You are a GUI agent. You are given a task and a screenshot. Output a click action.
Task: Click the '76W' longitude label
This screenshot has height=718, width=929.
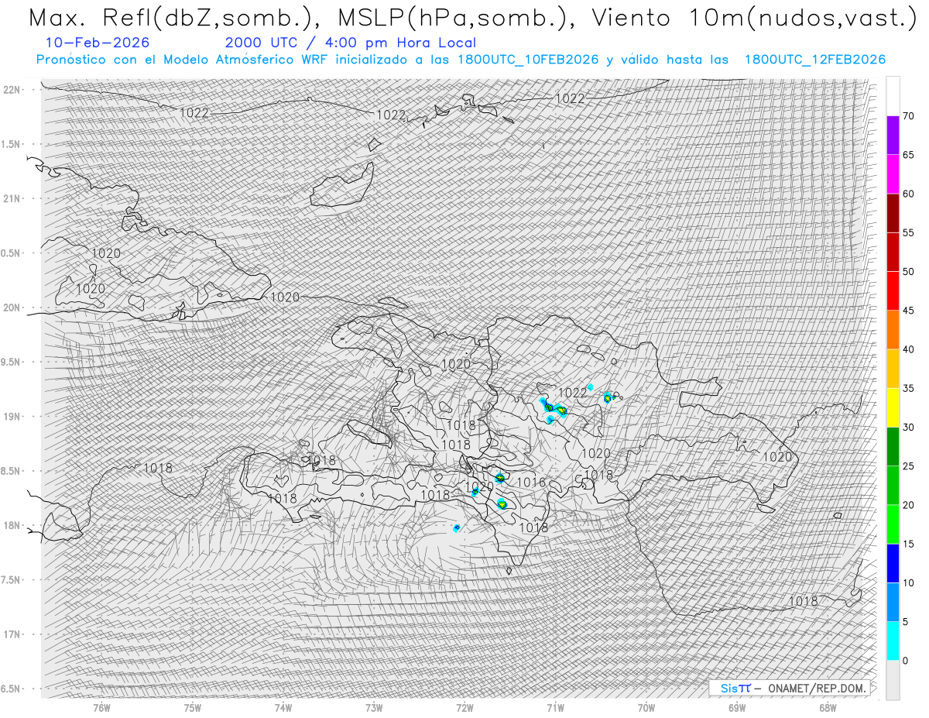(101, 707)
